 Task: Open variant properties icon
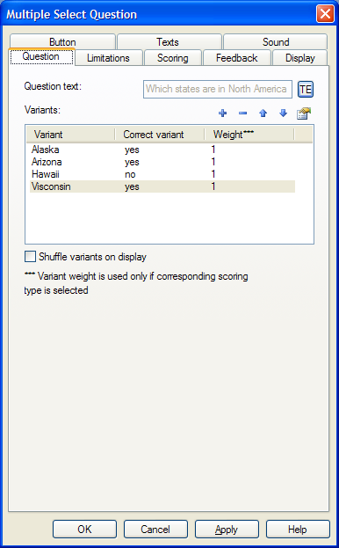click(303, 113)
